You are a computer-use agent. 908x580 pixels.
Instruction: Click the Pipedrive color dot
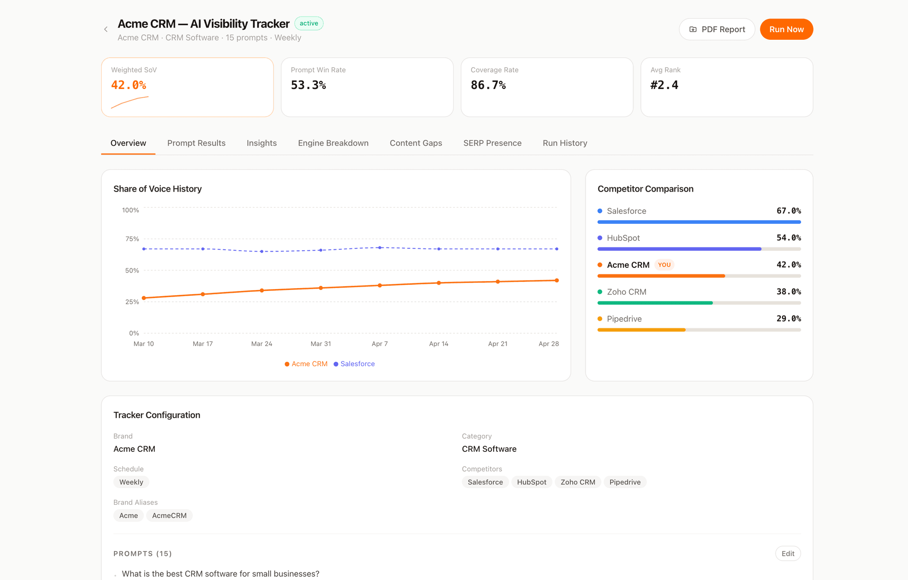point(600,319)
